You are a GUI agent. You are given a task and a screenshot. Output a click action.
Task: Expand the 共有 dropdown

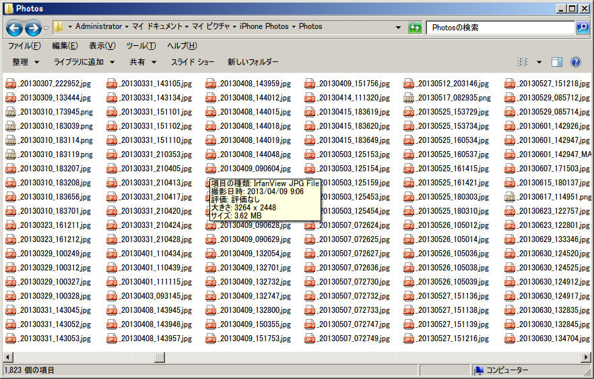(143, 62)
